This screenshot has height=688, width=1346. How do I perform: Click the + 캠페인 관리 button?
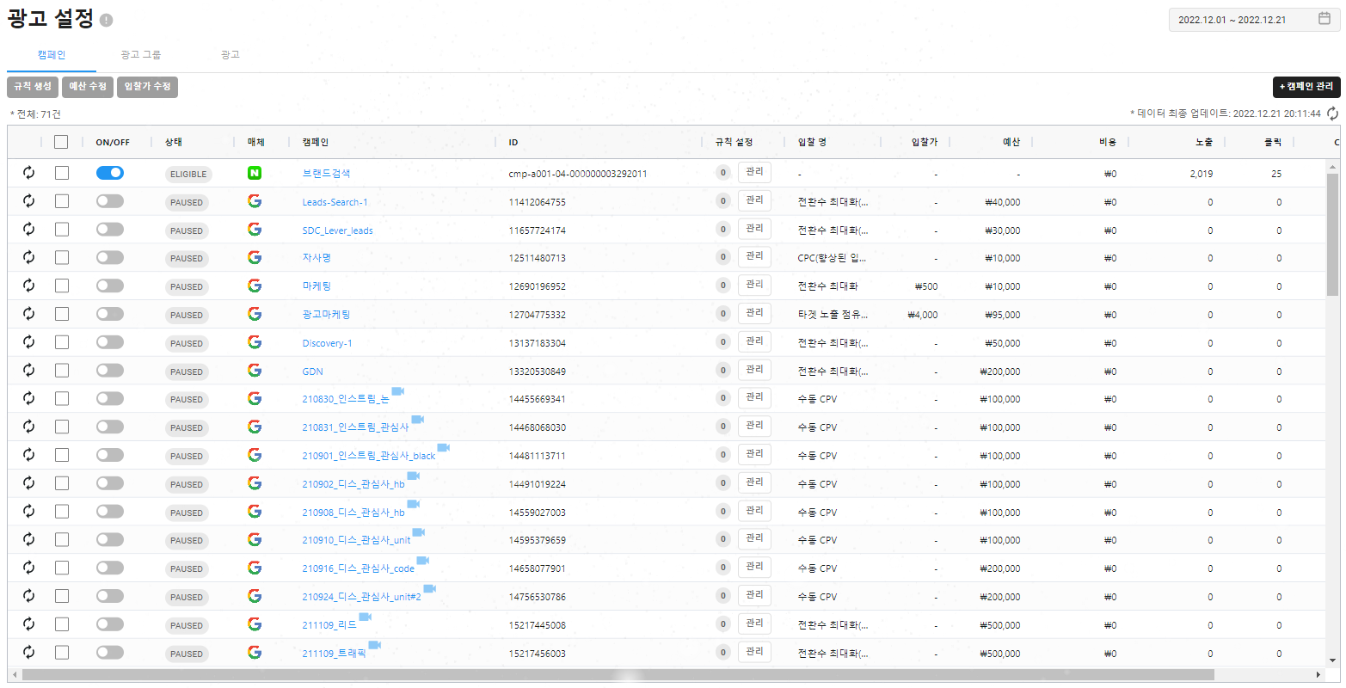1306,87
